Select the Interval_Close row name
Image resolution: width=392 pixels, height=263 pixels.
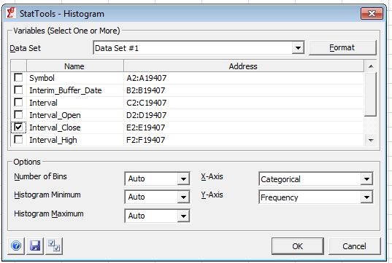coord(55,127)
